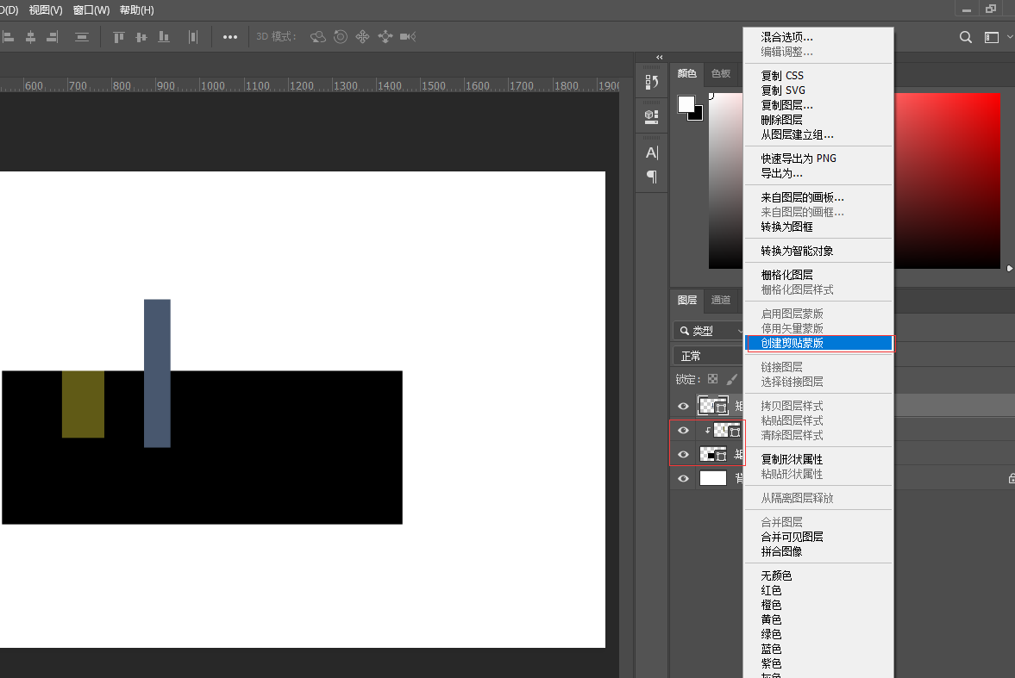1015x678 pixels.
Task: Choose 转换为智能对象 from context menu
Action: click(797, 251)
